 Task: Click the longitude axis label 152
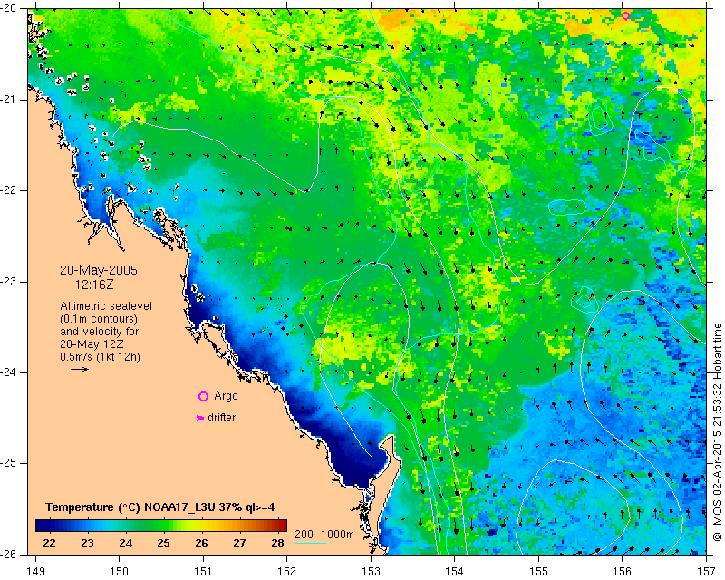tap(286, 572)
